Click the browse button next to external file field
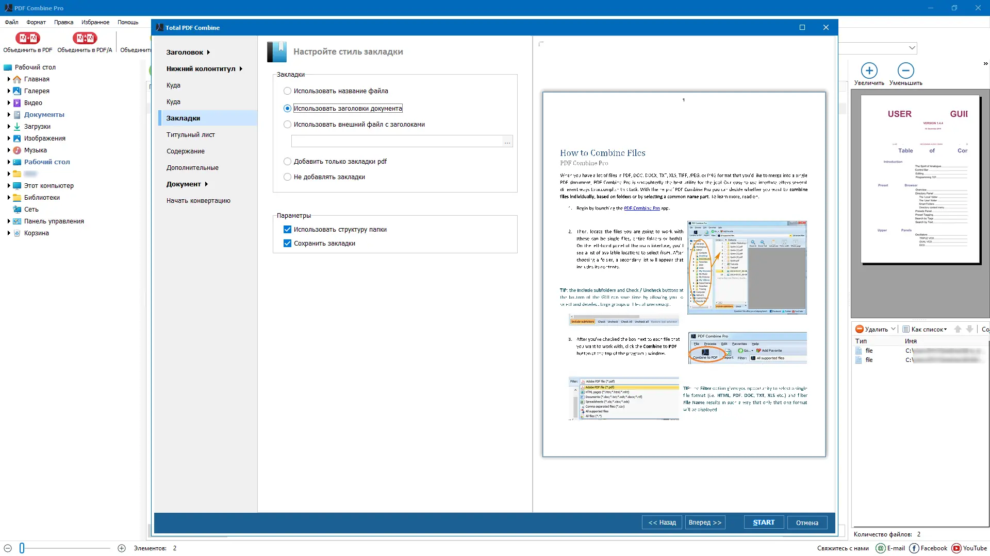 [x=507, y=142]
